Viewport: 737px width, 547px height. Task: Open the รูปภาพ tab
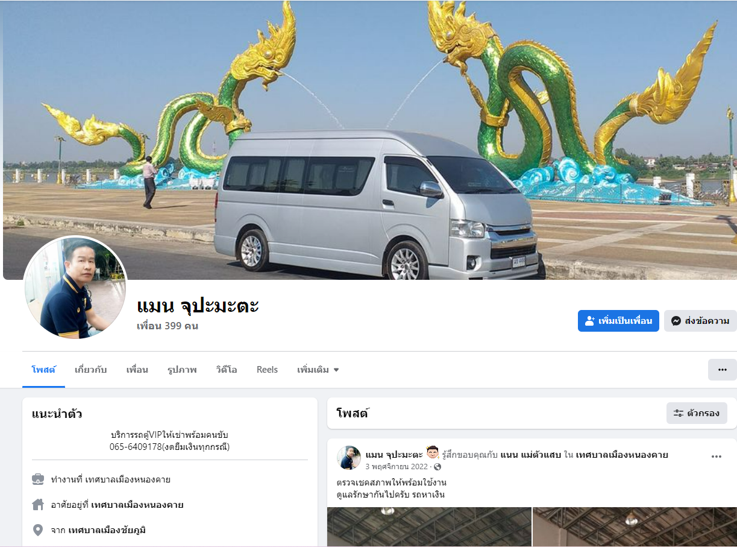(182, 370)
